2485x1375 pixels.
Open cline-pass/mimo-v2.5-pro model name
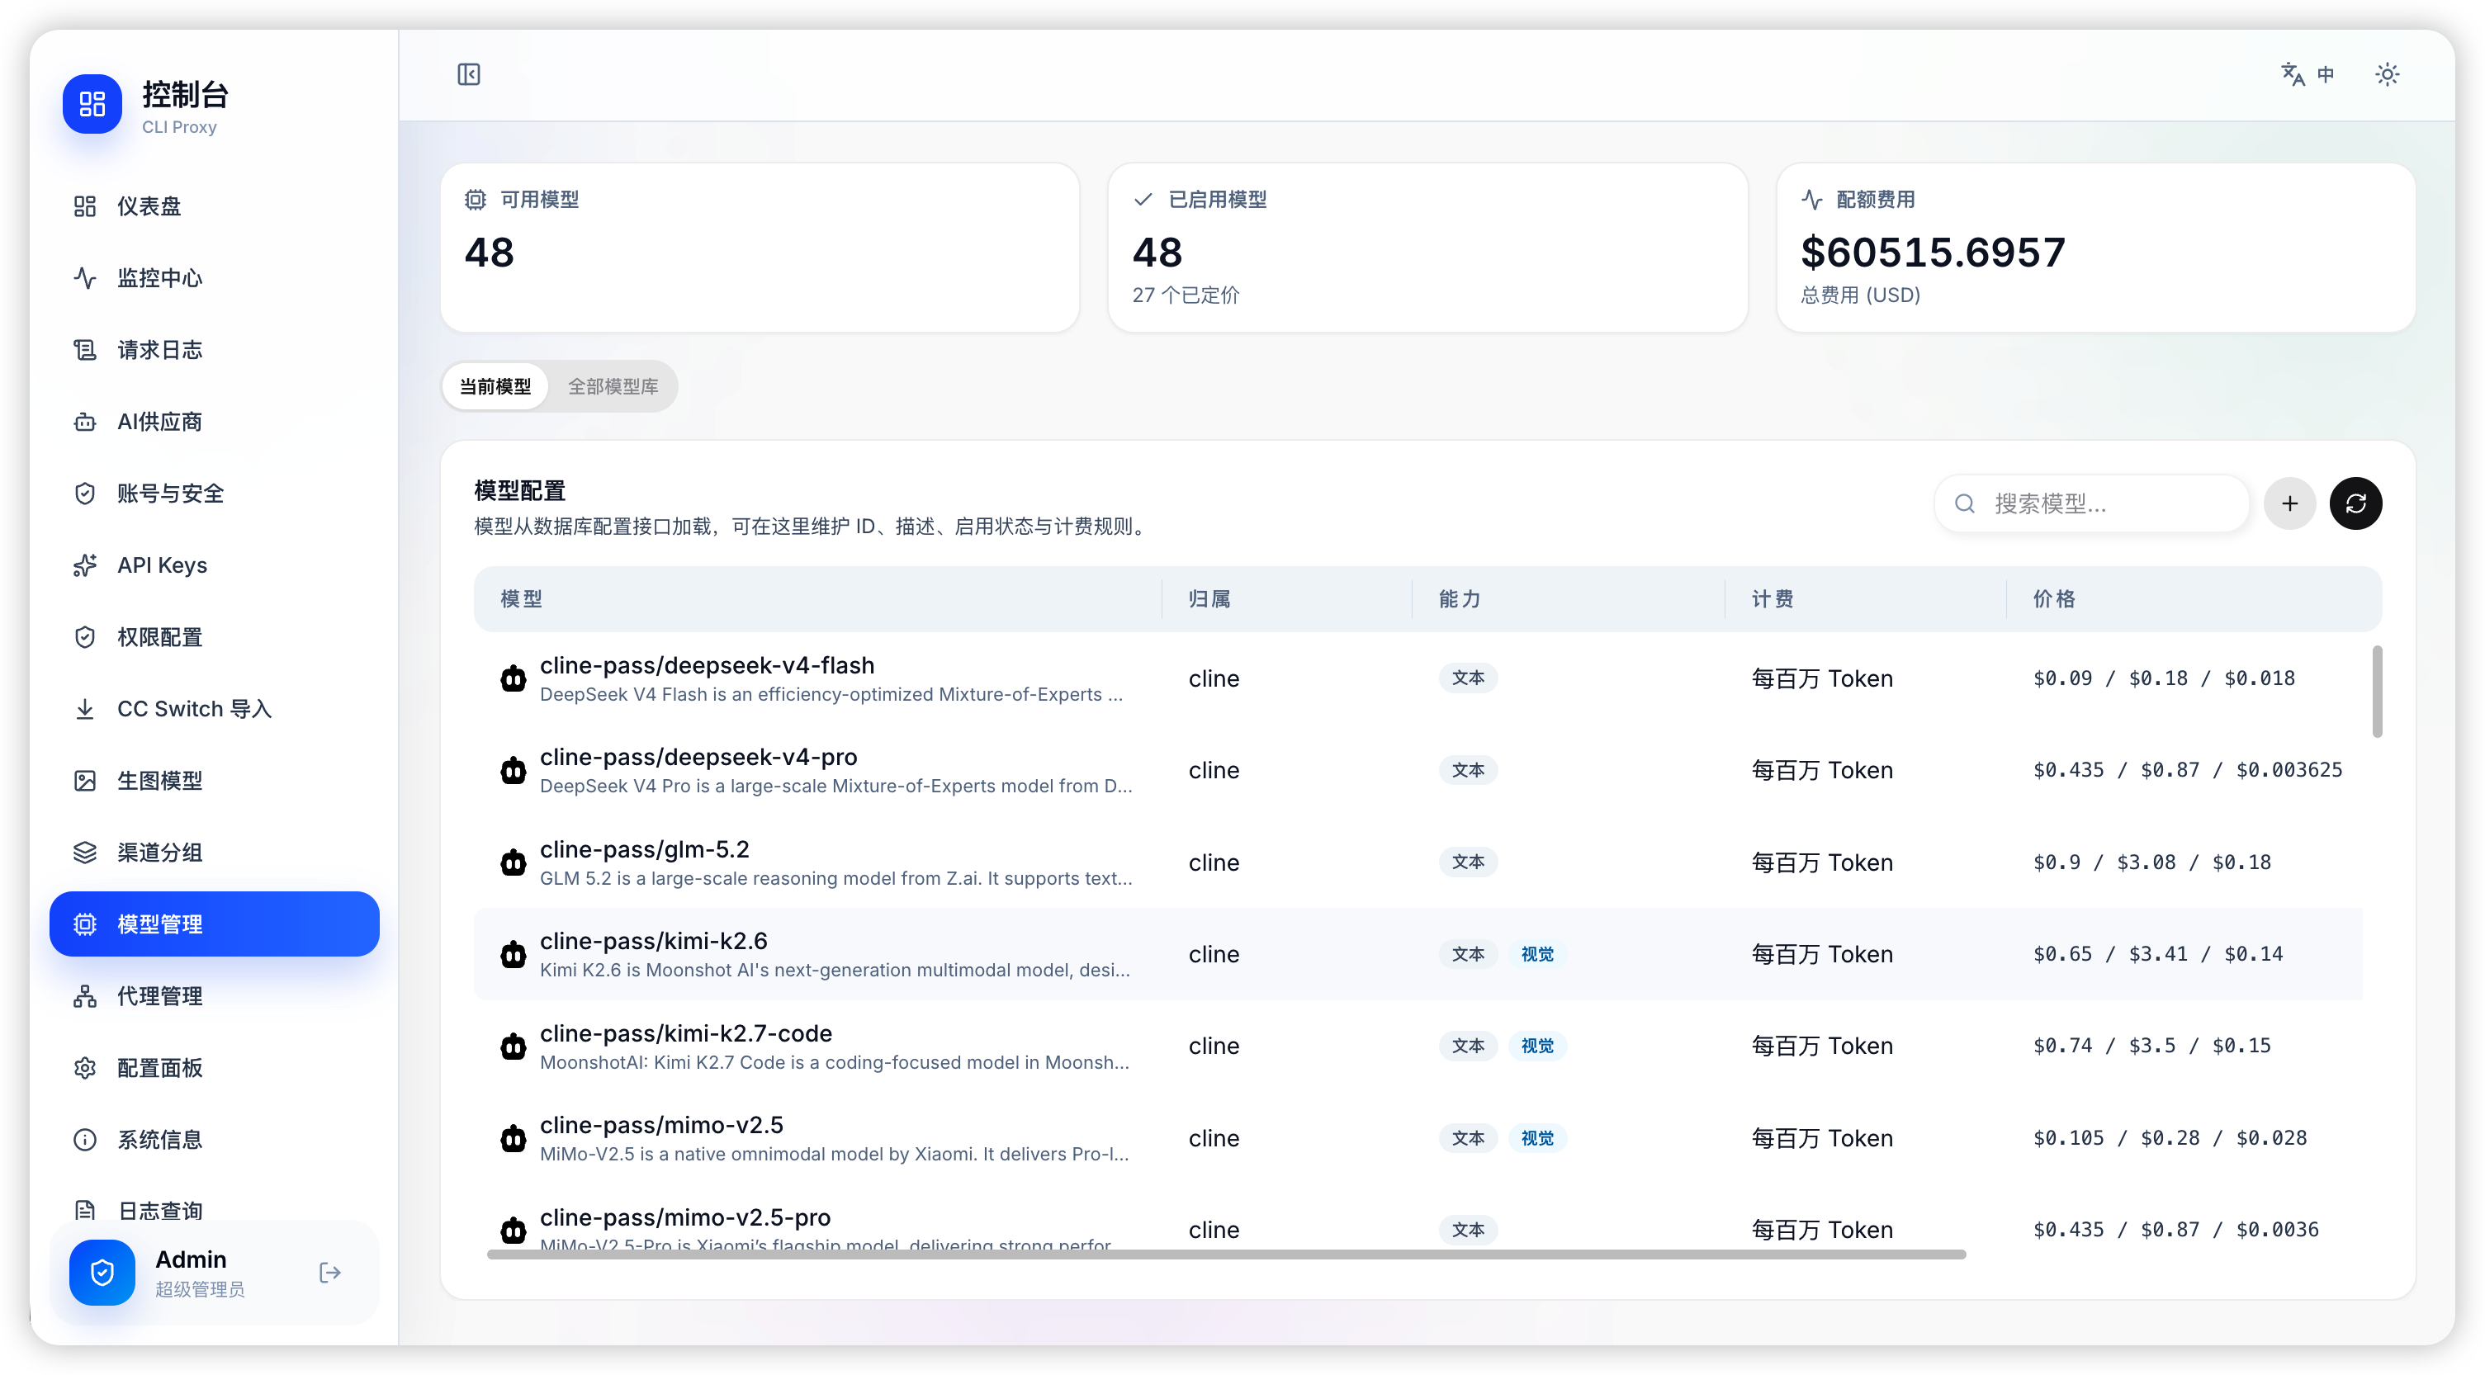pos(686,1217)
